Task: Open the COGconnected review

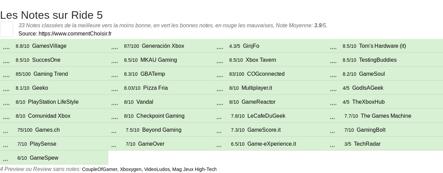Action: coord(266,74)
